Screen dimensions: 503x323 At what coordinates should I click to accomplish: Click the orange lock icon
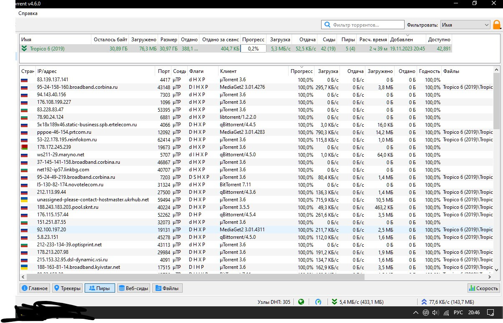(497, 25)
